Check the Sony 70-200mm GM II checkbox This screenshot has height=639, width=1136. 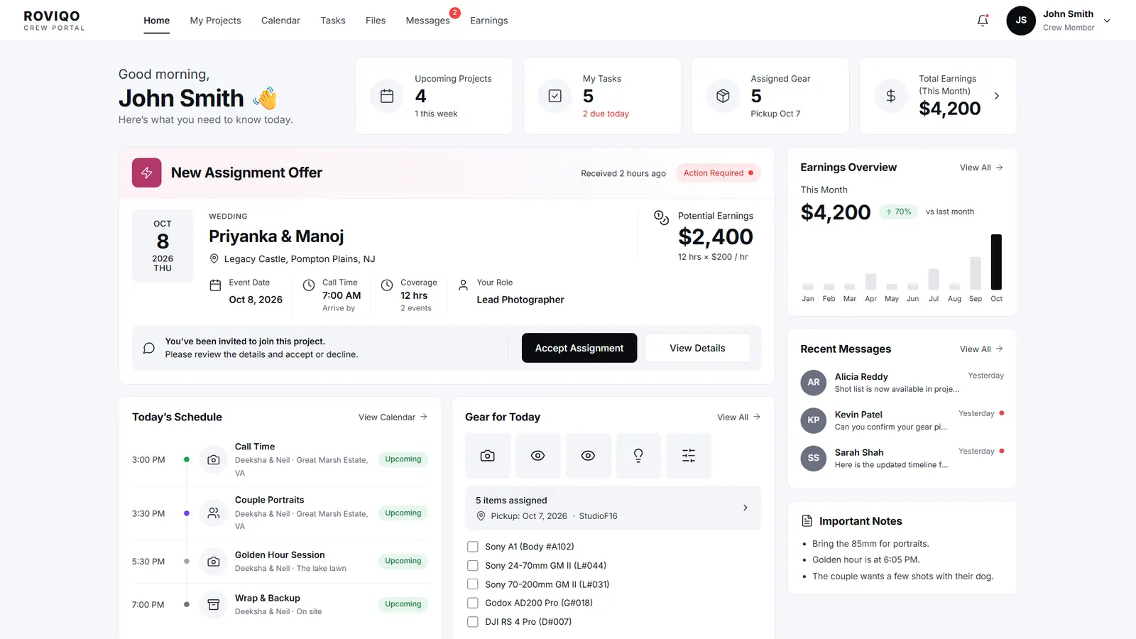click(473, 584)
